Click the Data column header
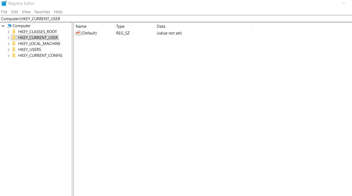 coord(204,26)
